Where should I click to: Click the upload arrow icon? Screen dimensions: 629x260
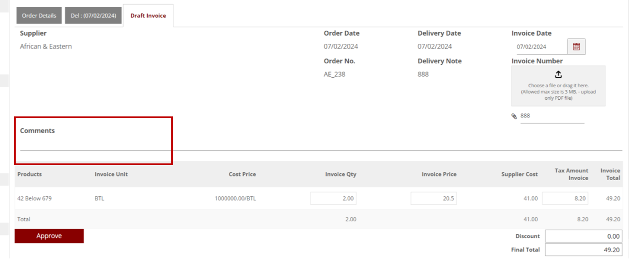coord(558,74)
